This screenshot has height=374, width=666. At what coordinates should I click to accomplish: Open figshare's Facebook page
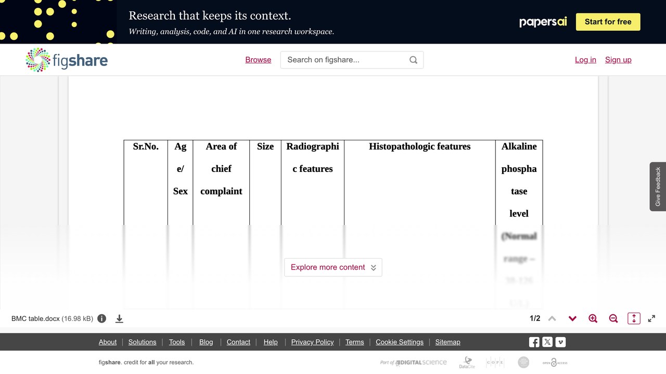point(534,342)
